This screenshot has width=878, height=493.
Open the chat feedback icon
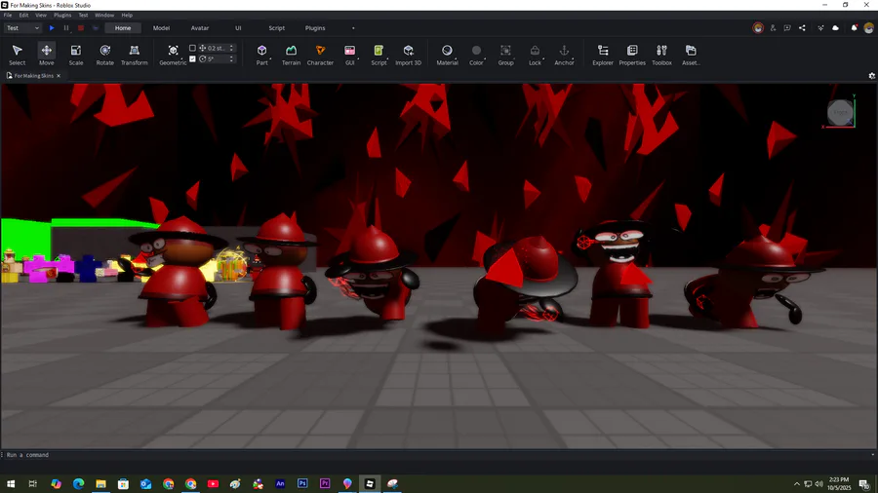click(787, 28)
